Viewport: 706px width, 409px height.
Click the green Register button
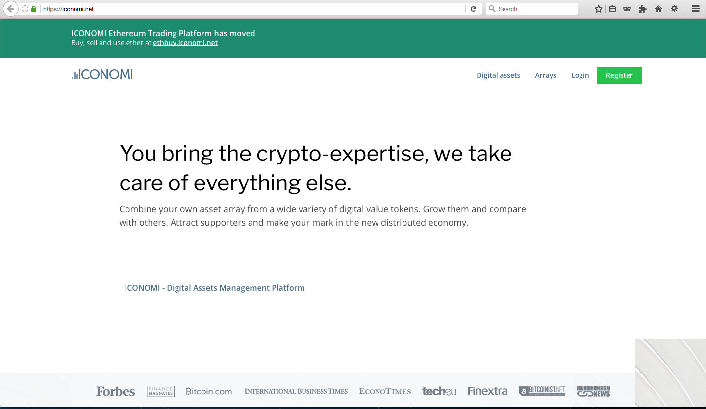(619, 75)
